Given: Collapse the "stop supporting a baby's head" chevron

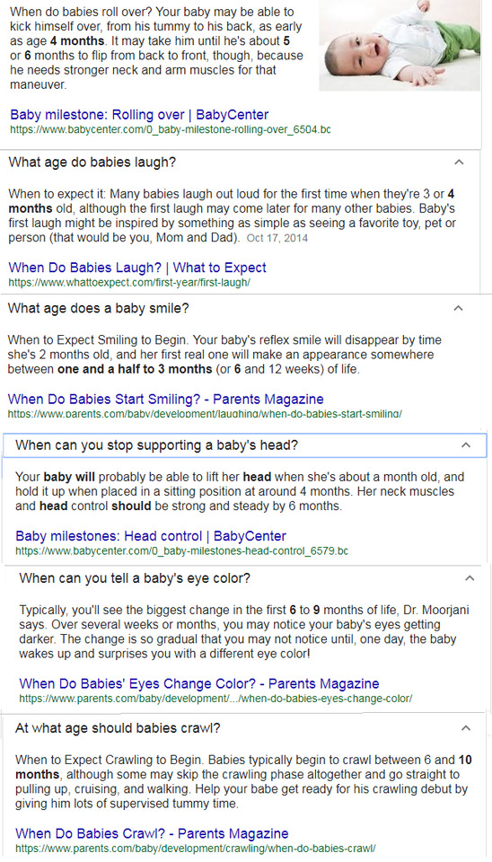Looking at the screenshot, I should pyautogui.click(x=466, y=444).
